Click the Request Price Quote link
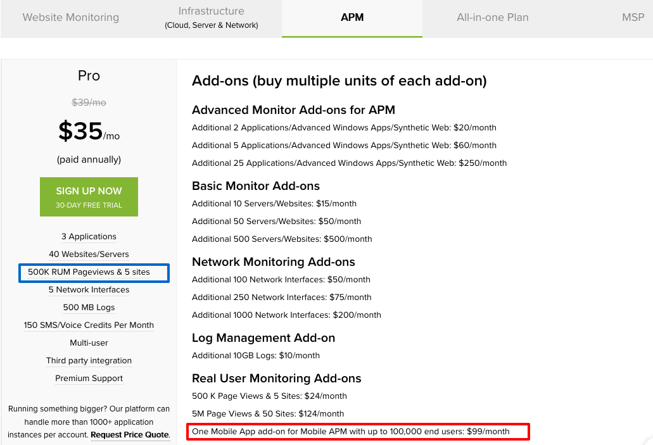The height and width of the screenshot is (445, 653). click(x=129, y=435)
